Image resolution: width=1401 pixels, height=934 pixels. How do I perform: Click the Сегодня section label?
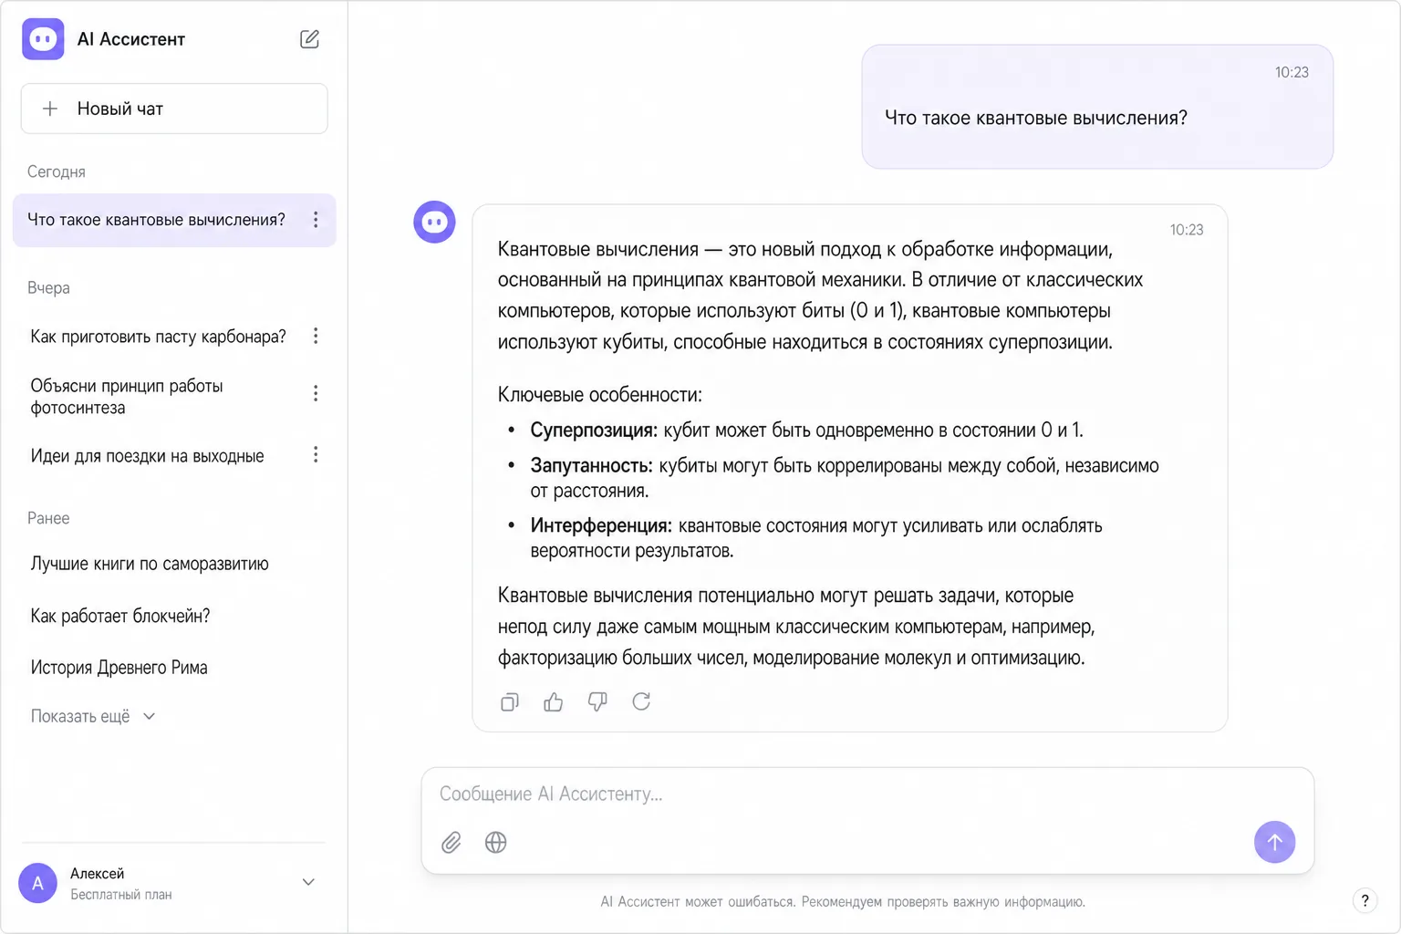click(57, 171)
